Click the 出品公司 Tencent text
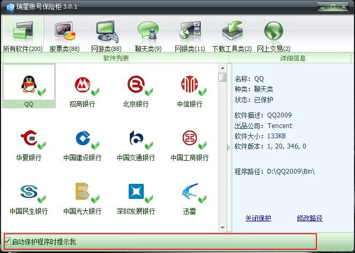Screen dimensions: 355x253 (263, 125)
